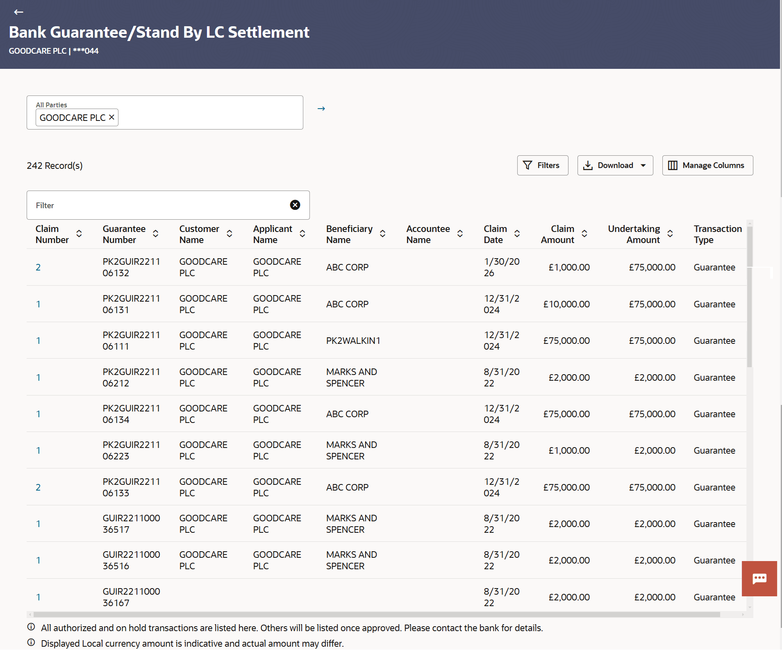Image resolution: width=782 pixels, height=650 pixels.
Task: Sort by Claim Number column
Action: pyautogui.click(x=79, y=234)
